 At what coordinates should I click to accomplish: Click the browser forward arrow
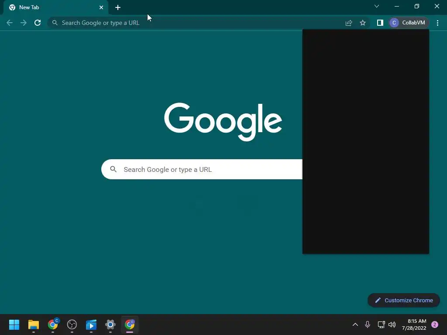(24, 23)
